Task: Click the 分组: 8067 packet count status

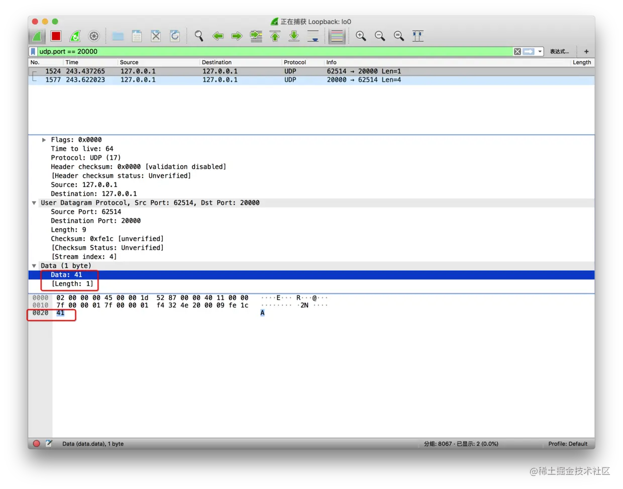Action: tap(461, 444)
